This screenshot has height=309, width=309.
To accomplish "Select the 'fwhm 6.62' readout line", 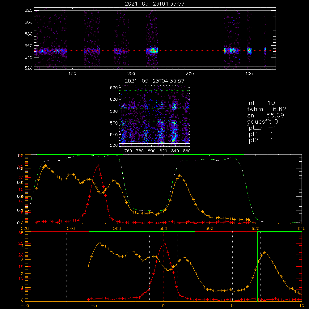I will click(x=267, y=109).
